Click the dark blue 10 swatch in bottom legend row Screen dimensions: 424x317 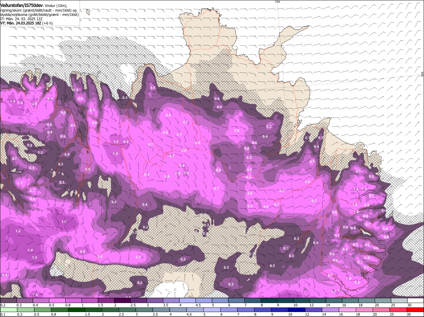pyautogui.click(x=297, y=310)
